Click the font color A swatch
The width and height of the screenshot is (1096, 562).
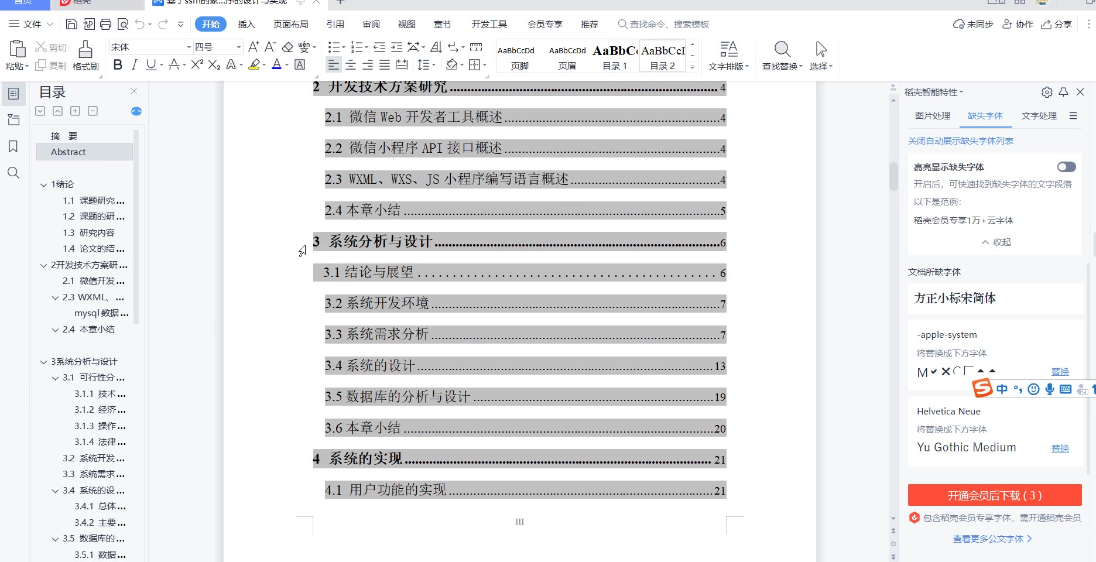pyautogui.click(x=277, y=65)
